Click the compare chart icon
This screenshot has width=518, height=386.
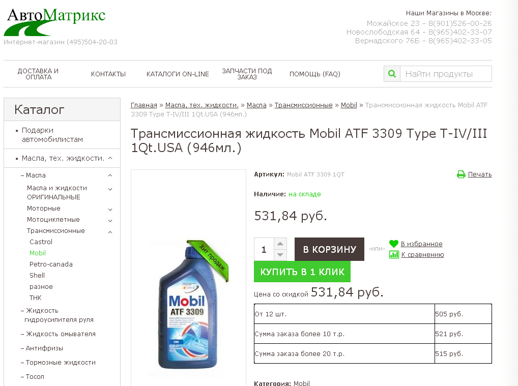coord(394,255)
